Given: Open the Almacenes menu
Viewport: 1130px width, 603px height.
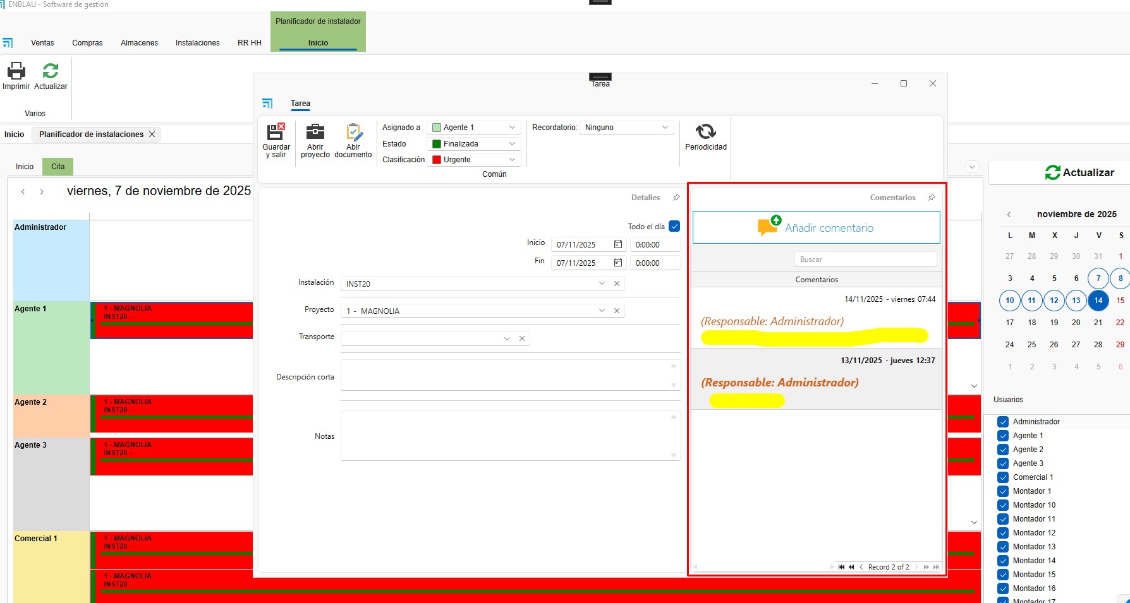Looking at the screenshot, I should 139,43.
